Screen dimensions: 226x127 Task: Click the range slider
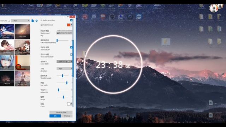[63, 97]
